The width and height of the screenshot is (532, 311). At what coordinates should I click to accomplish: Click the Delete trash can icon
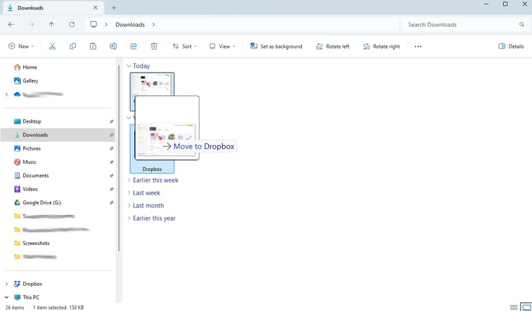[154, 47]
